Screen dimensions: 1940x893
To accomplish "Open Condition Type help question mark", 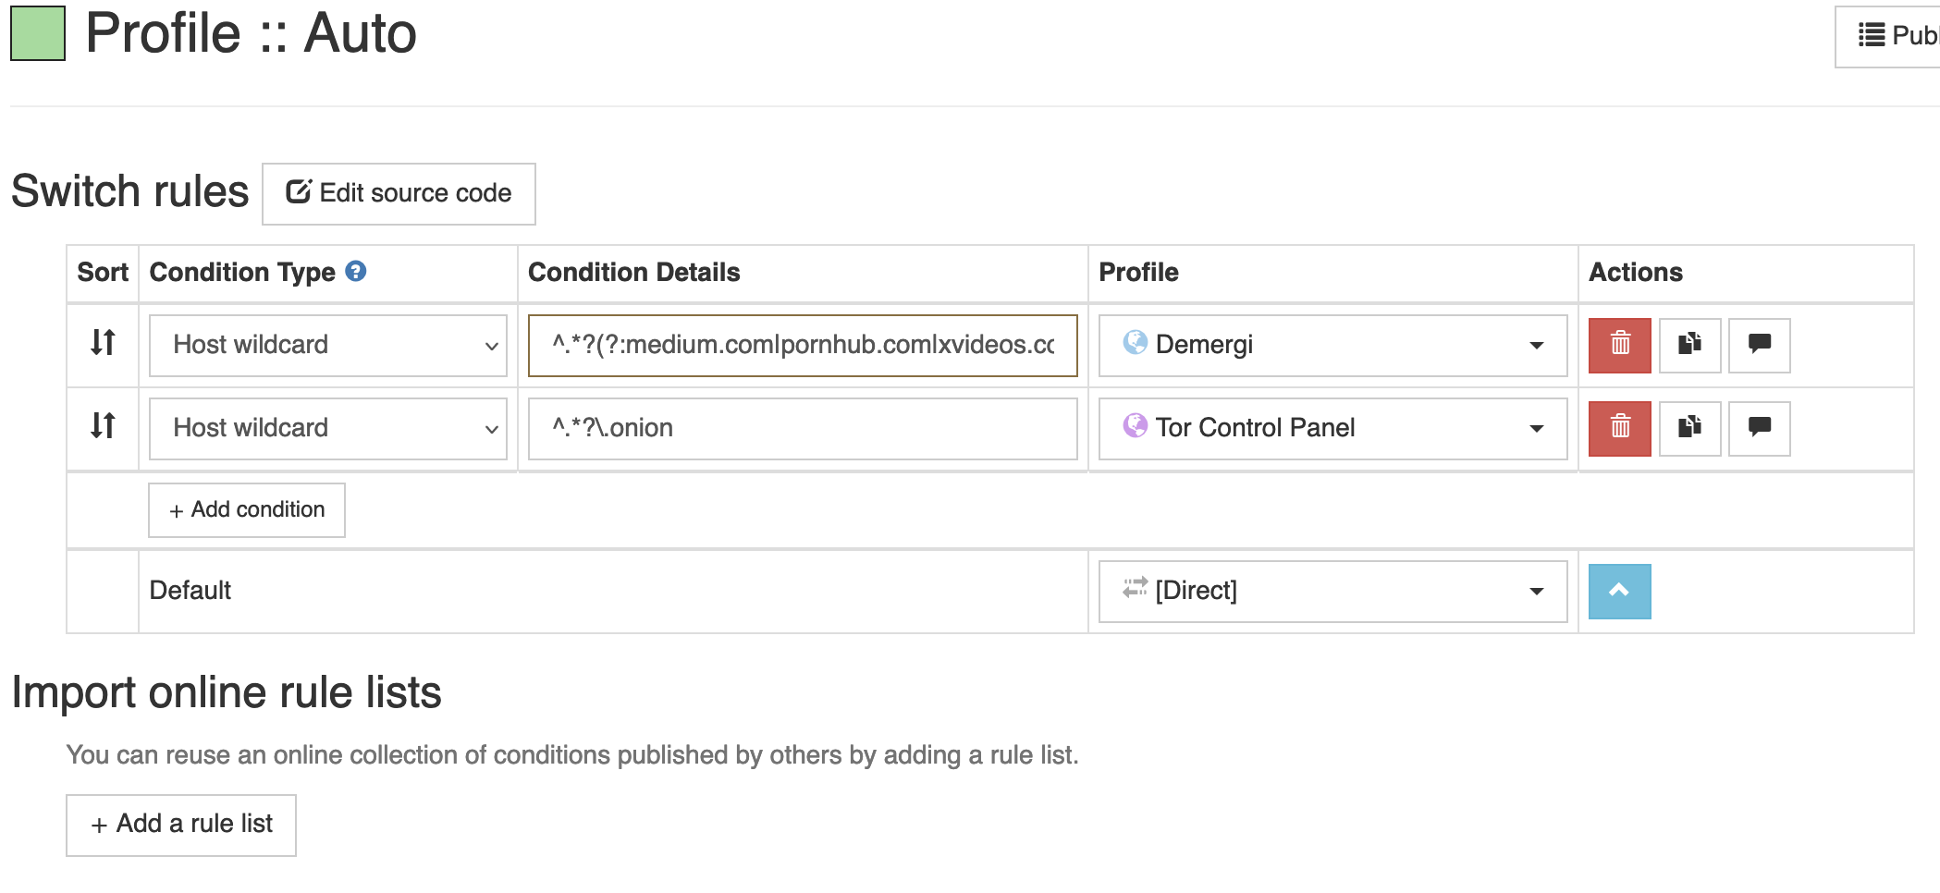I will click(356, 272).
